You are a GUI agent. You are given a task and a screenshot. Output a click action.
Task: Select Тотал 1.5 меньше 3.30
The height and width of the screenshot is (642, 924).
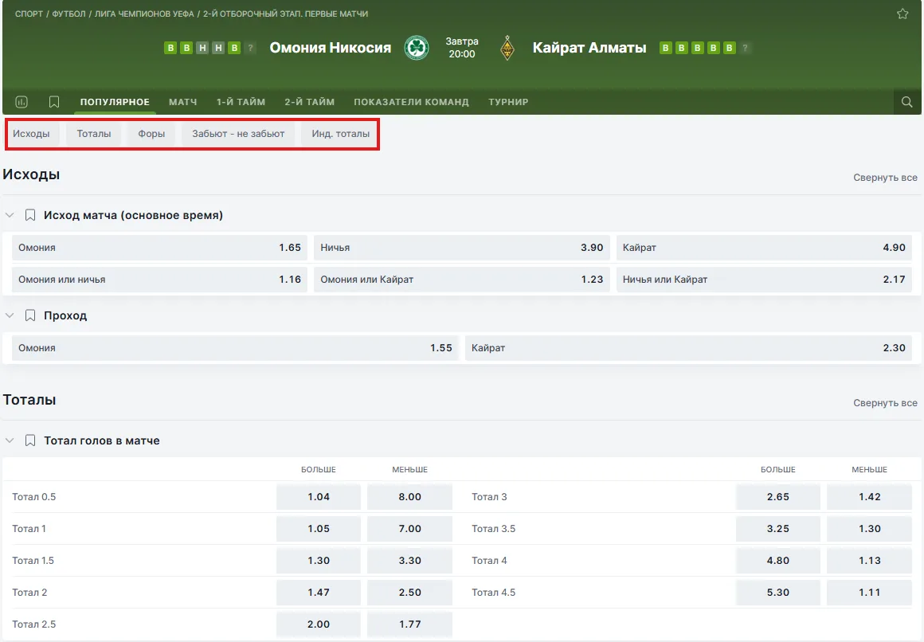tap(409, 561)
